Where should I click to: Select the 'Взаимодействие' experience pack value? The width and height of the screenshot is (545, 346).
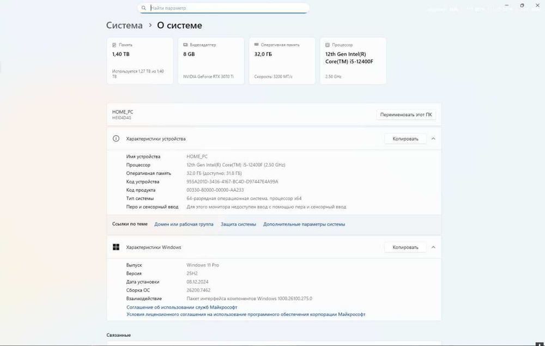click(x=249, y=299)
